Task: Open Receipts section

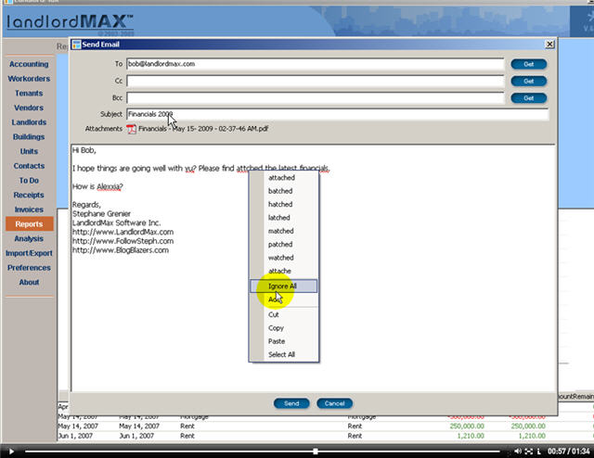Action: pos(29,195)
